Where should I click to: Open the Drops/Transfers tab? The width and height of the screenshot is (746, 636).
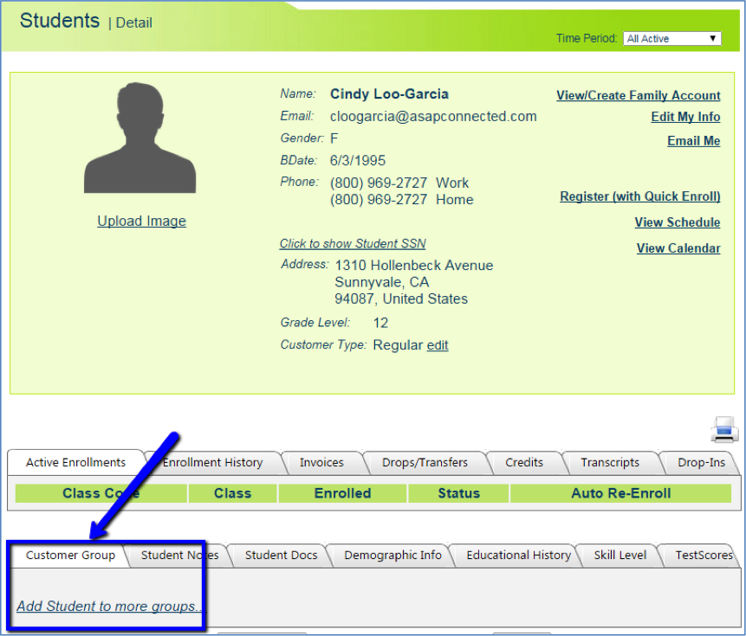pos(425,462)
